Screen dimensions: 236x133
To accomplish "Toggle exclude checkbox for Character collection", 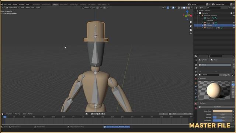I will [x=231, y=13].
